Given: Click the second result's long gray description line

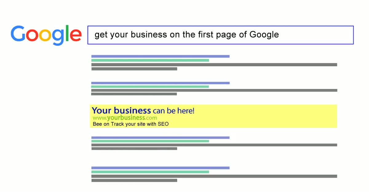Looking at the screenshot, I should [214, 90].
